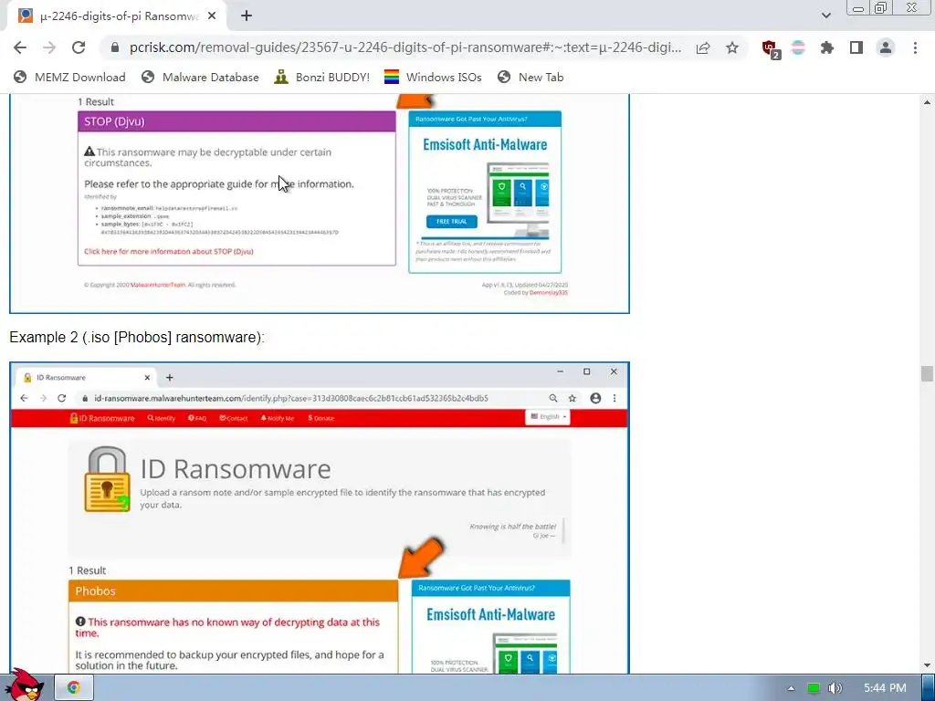Image resolution: width=935 pixels, height=701 pixels.
Task: Click the 5:44 PM clock
Action: tap(885, 688)
